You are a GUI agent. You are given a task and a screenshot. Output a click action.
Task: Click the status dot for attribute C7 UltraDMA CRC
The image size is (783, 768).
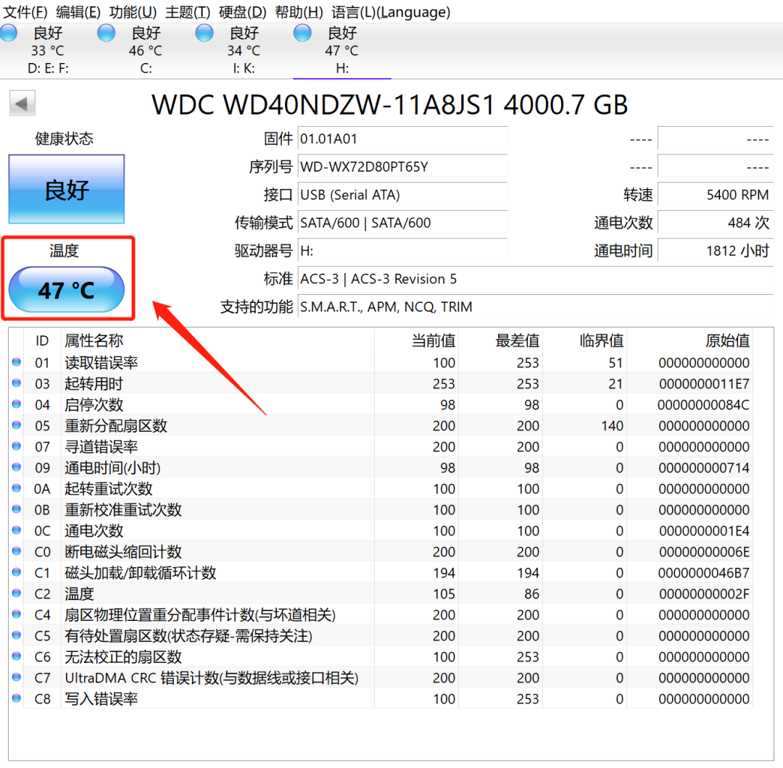click(17, 677)
